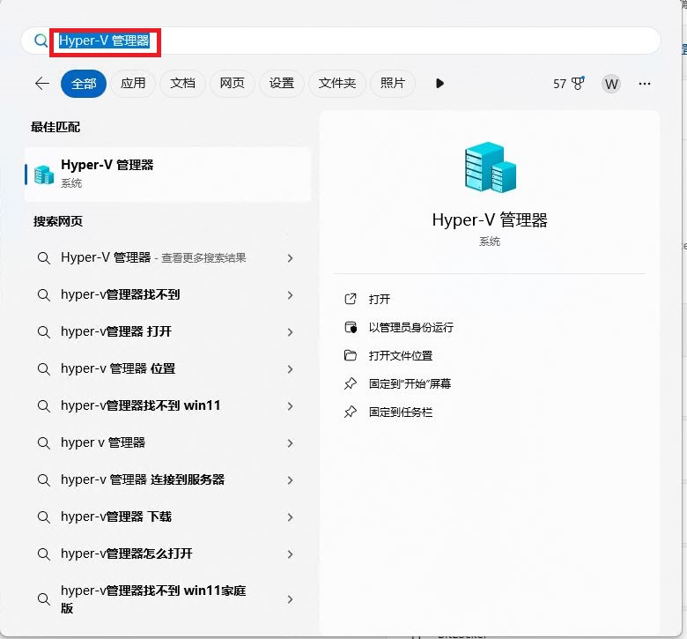687x639 pixels.
Task: Click the pin icon beside 固定到"开始"屏幕
Action: point(351,383)
